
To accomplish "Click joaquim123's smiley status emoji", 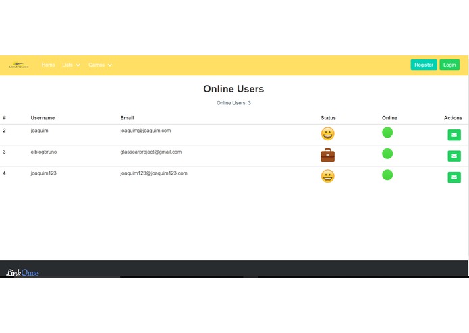I will pyautogui.click(x=327, y=176).
